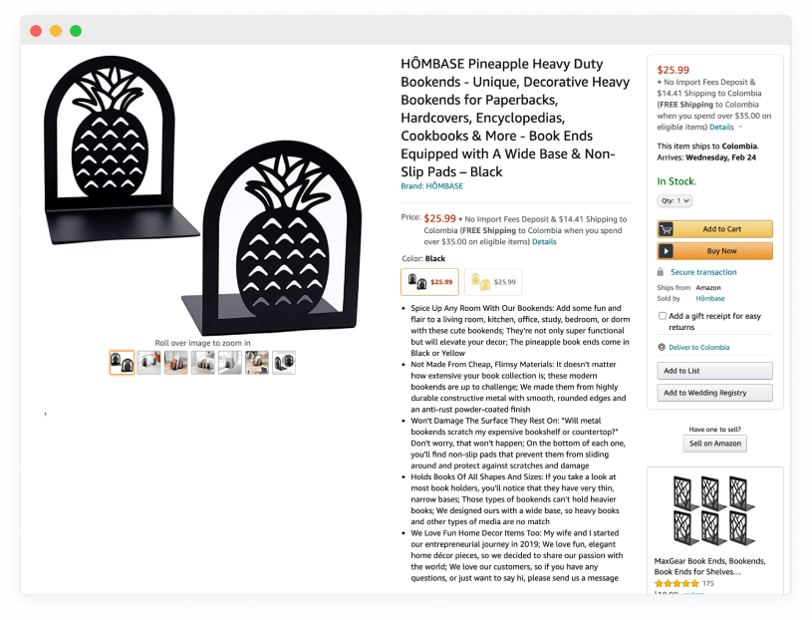Enable the gift receipt checkbox
812x620 pixels.
coord(662,316)
